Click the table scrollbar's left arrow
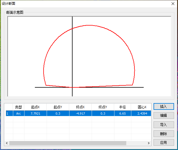This screenshot has height=150, width=178. (7, 143)
